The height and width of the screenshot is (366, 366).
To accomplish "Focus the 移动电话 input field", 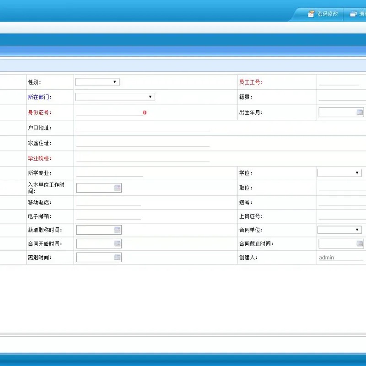I will click(x=108, y=202).
